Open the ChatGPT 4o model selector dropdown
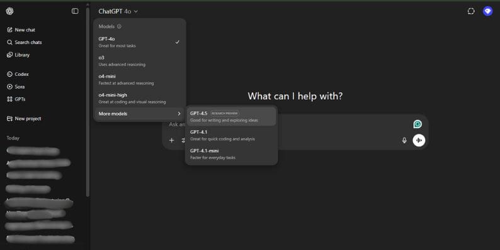500x250 pixels. [118, 11]
